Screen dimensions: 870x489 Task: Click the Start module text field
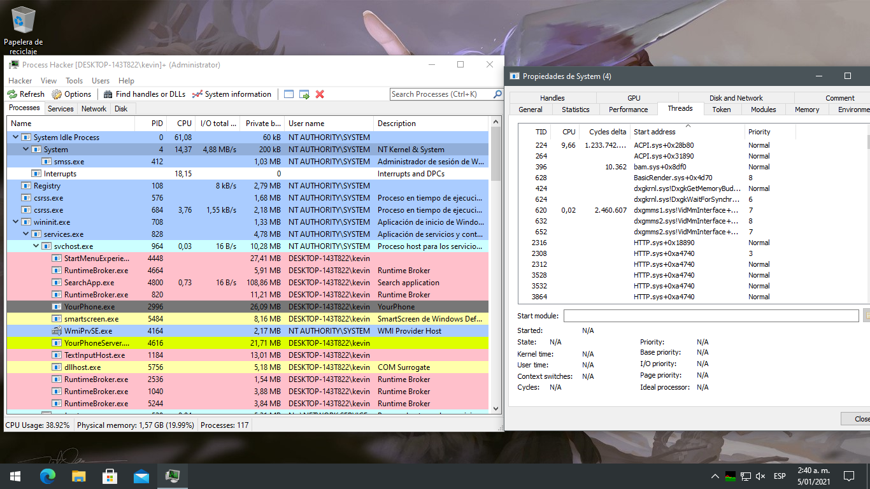[711, 316]
